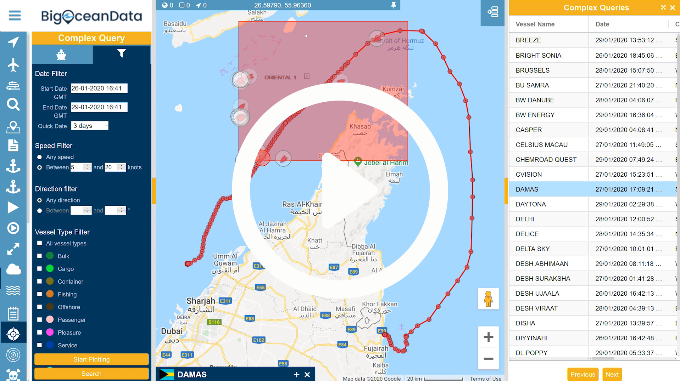Check the Bulk vessel type
The image size is (680, 381).
point(39,256)
